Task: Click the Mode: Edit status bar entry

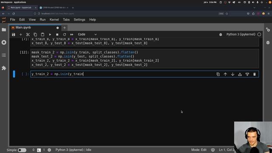Action: pos(199,150)
